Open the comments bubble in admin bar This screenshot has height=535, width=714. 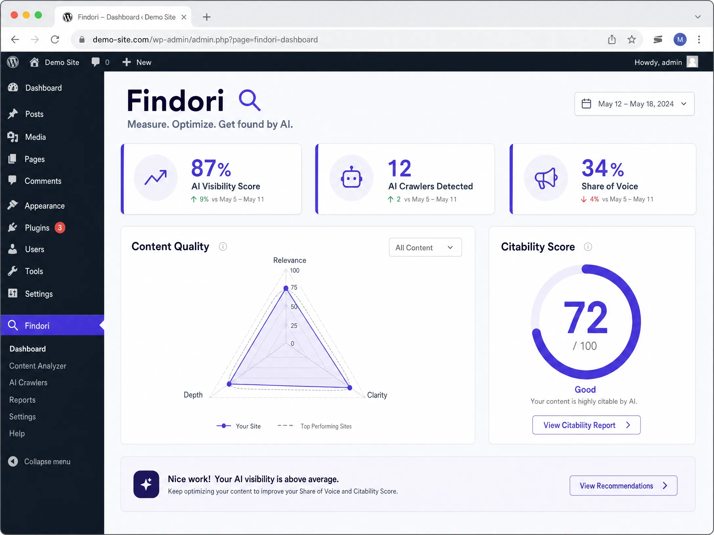click(x=95, y=62)
